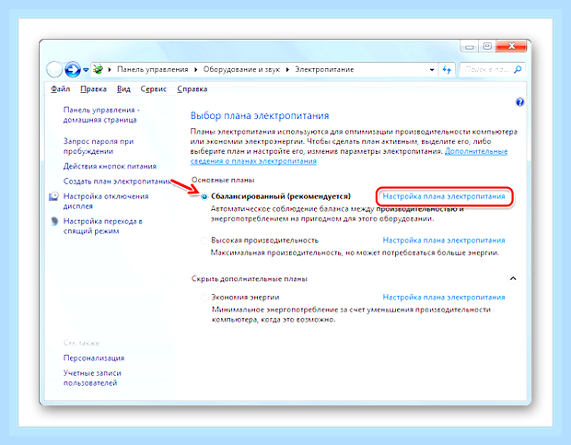This screenshot has width=571, height=445.
Task: Click the Control Panel icon in the address bar
Action: point(98,69)
